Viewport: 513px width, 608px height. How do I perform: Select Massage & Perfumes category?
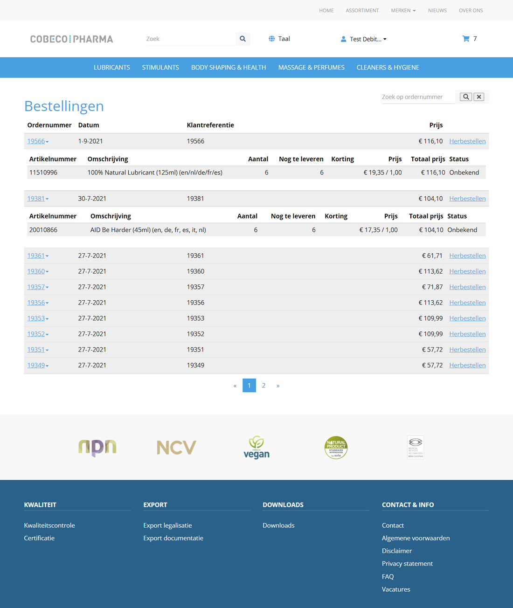312,68
